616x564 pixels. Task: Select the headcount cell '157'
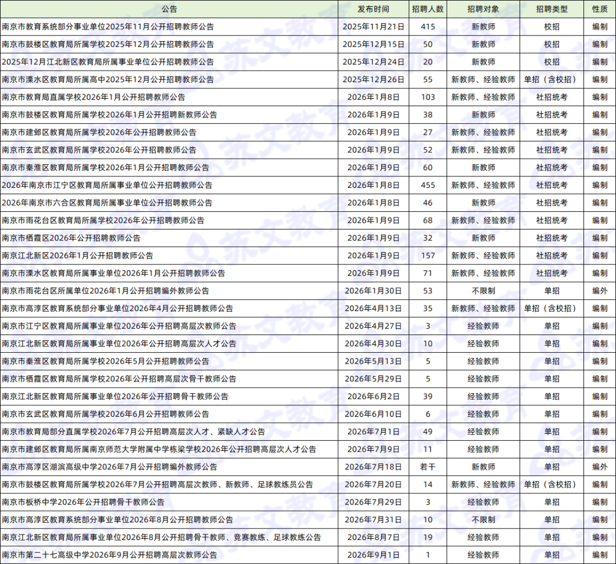[428, 256]
